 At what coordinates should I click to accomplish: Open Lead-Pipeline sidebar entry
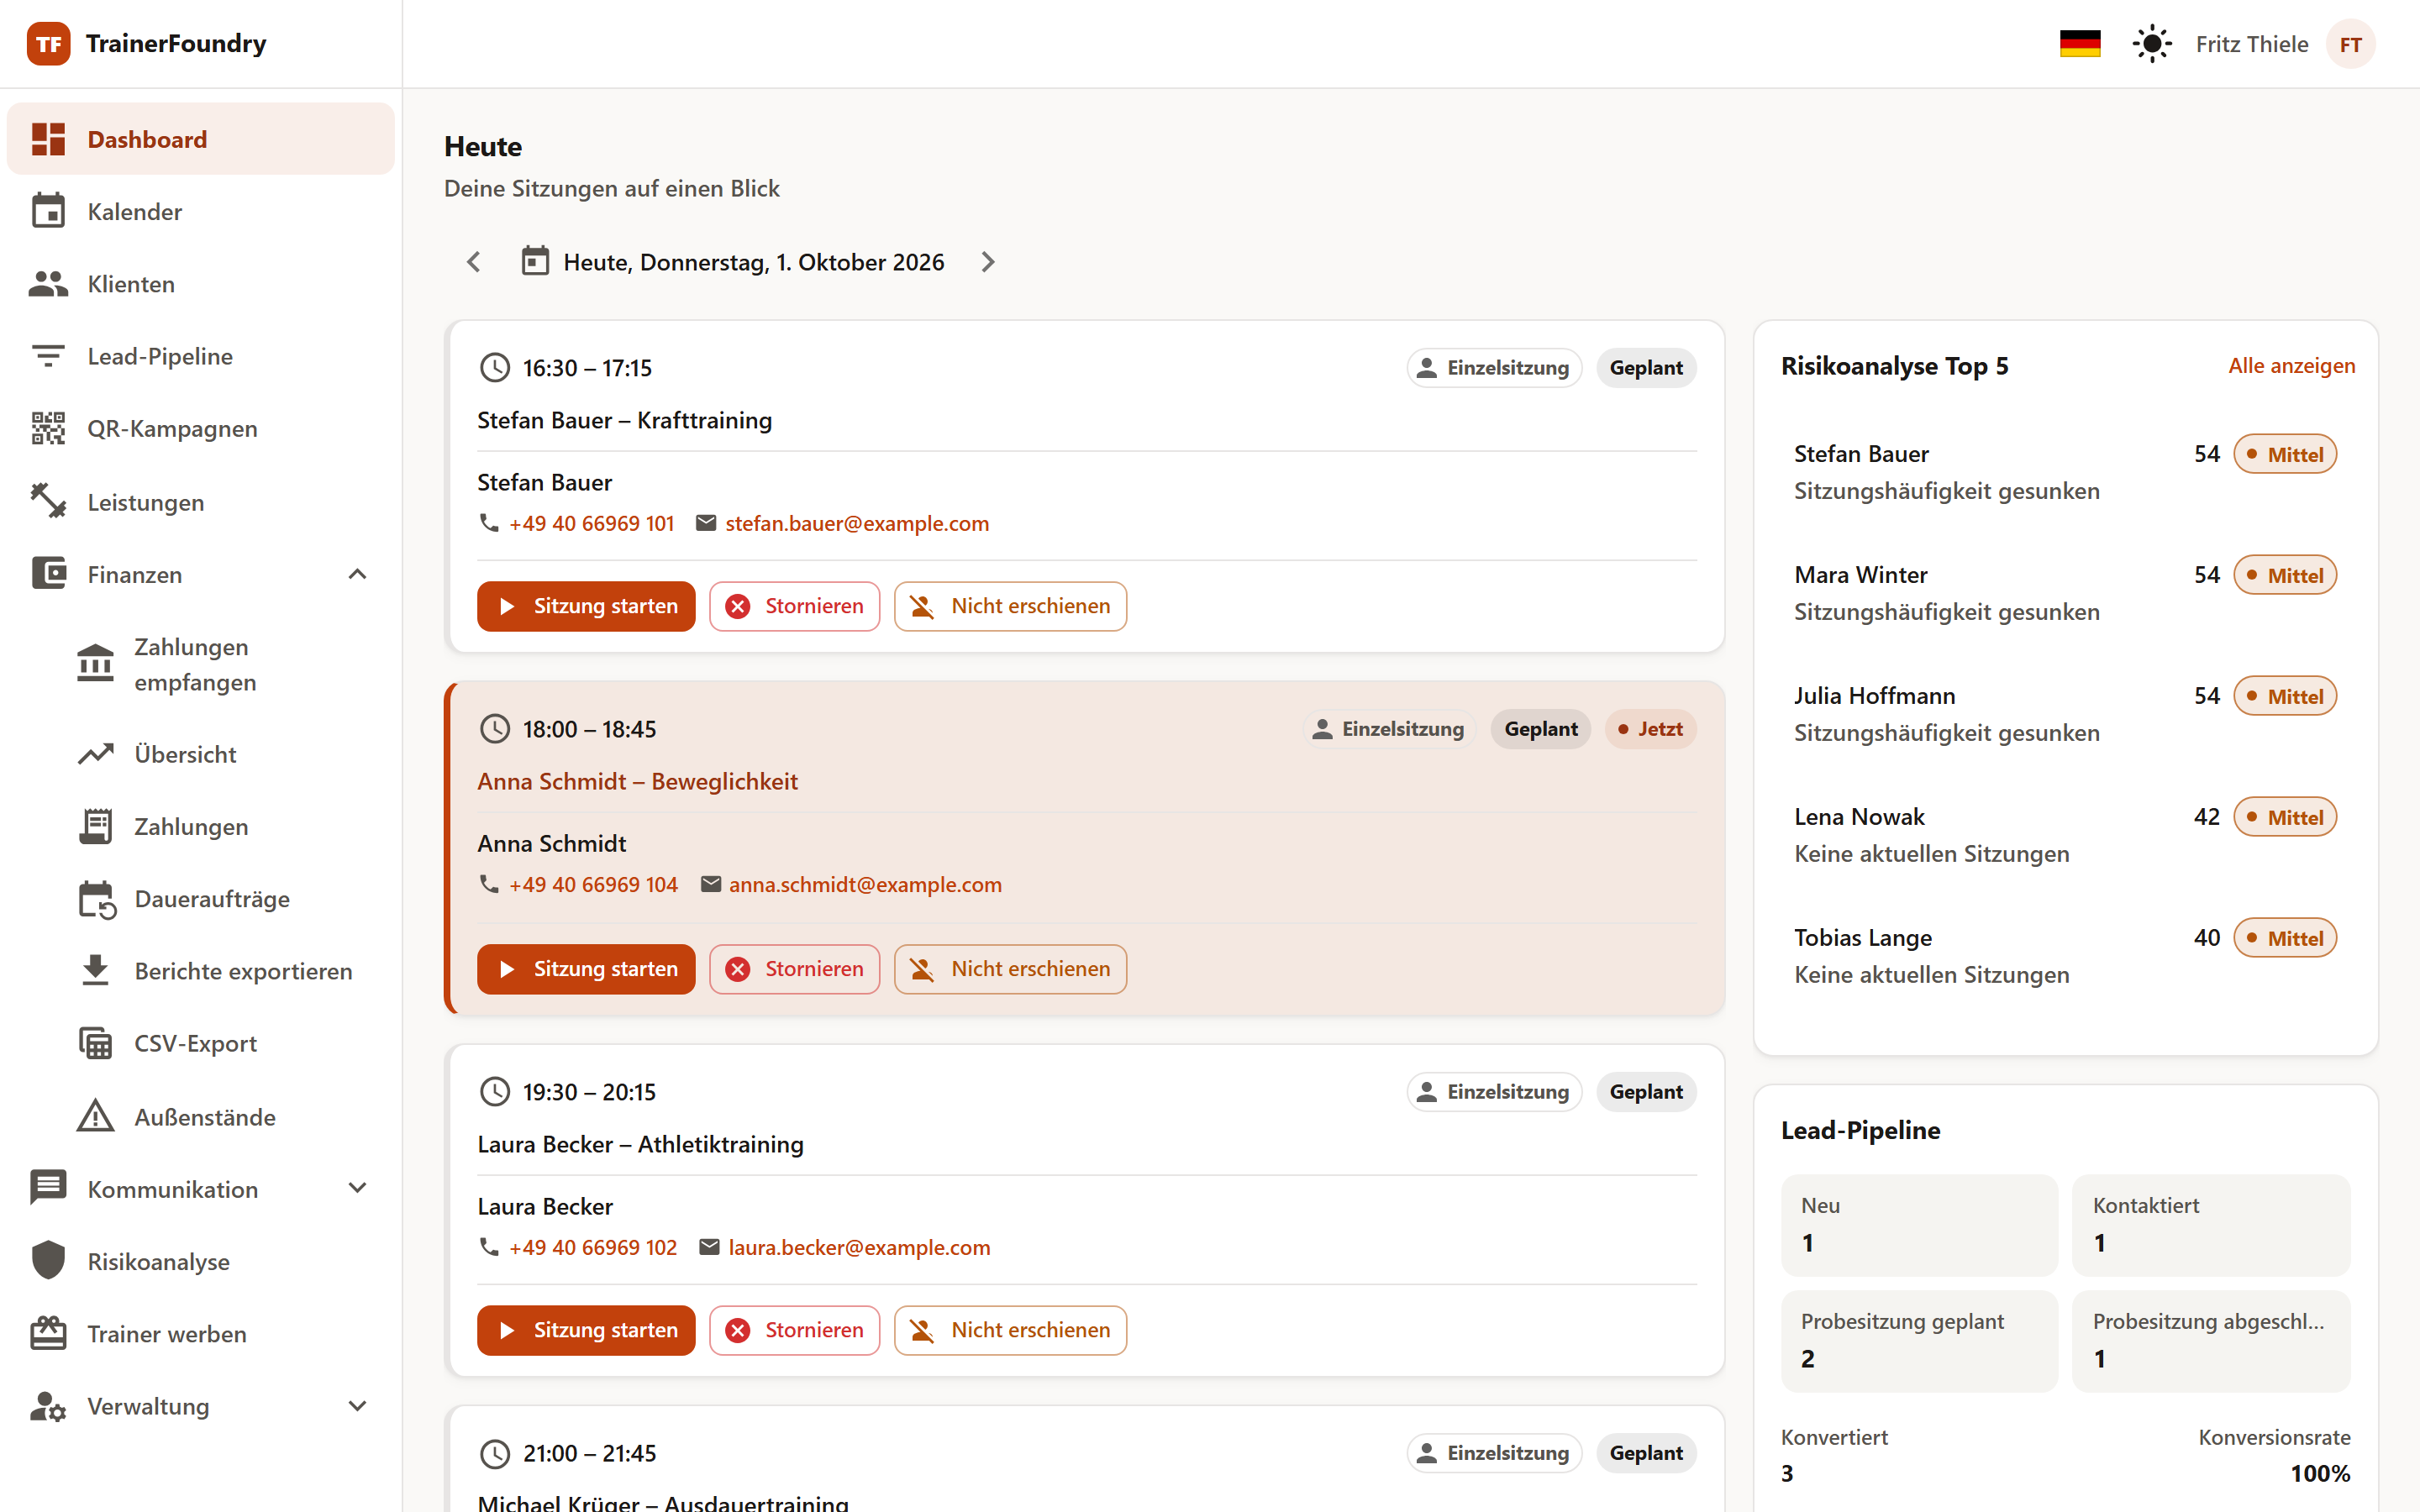tap(200, 356)
